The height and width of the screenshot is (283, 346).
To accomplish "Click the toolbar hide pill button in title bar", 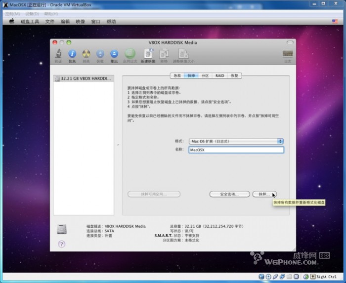I will (290, 42).
